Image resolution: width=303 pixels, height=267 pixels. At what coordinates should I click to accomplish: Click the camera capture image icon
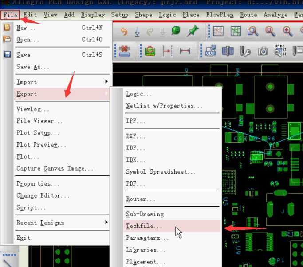[x=263, y=51]
